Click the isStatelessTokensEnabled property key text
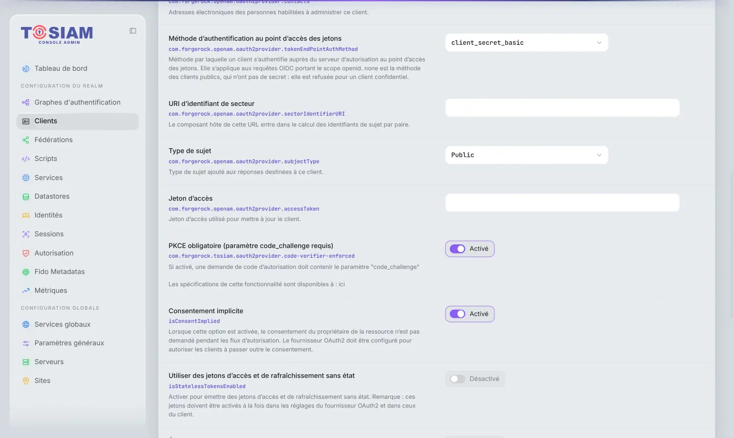Screen dimensions: 734x438 207,387
